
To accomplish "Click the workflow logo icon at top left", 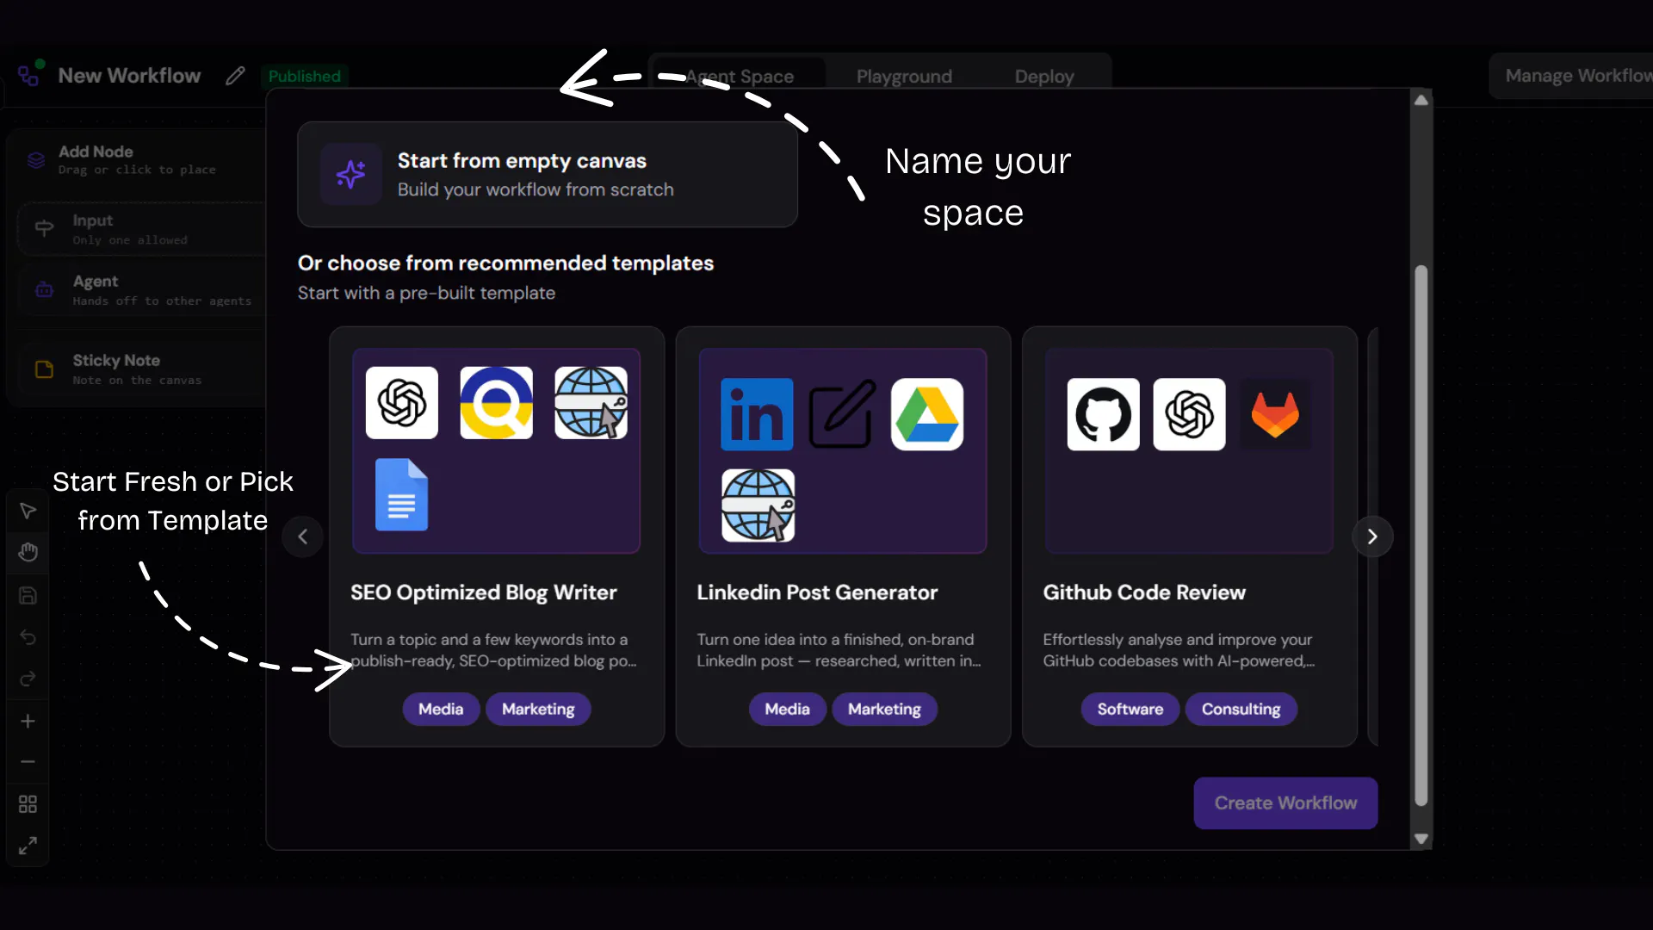I will click(30, 74).
